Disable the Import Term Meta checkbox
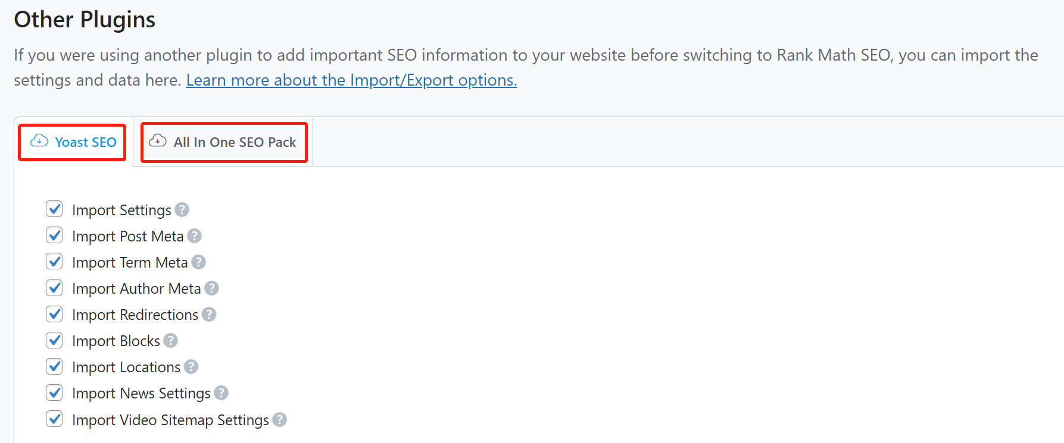The image size is (1064, 443). tap(55, 262)
